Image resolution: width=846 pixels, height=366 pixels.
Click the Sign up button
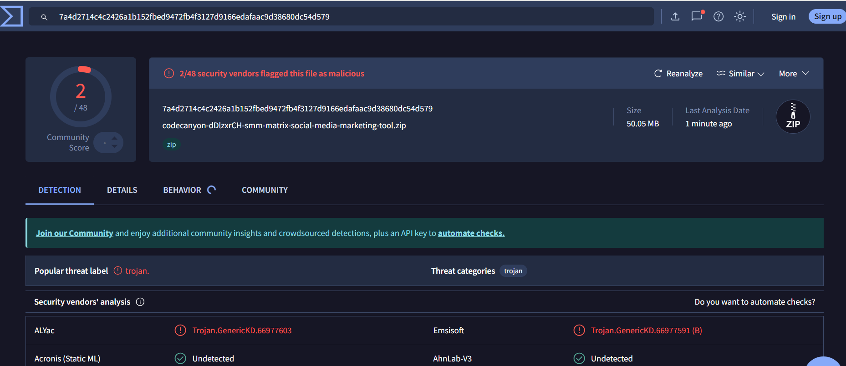tap(827, 16)
